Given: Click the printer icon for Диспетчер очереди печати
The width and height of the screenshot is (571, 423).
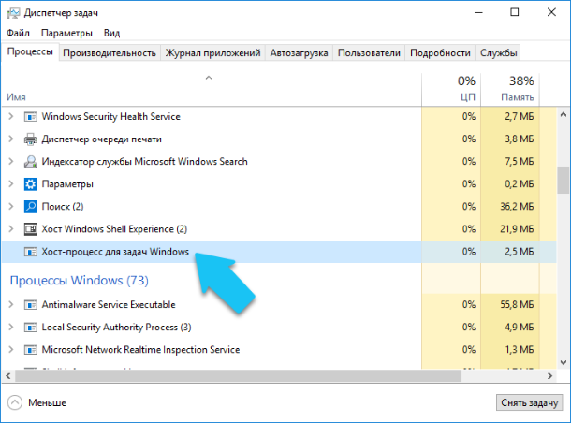Looking at the screenshot, I should coord(31,139).
